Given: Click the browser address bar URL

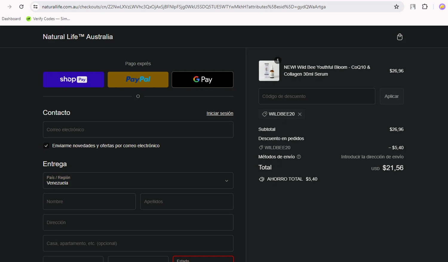Looking at the screenshot, I should click(x=184, y=7).
